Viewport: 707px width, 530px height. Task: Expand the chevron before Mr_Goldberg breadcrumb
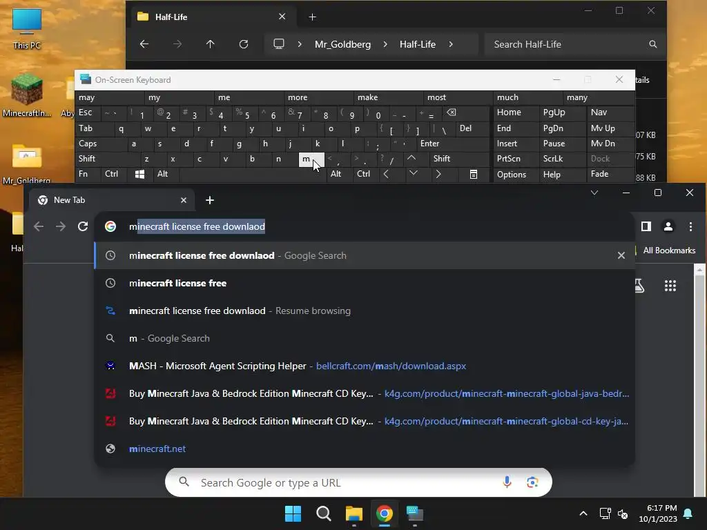300,44
